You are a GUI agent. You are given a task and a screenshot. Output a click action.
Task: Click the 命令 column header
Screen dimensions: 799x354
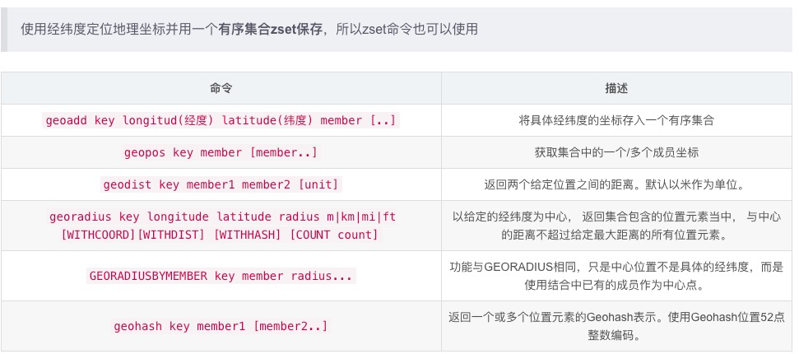221,88
